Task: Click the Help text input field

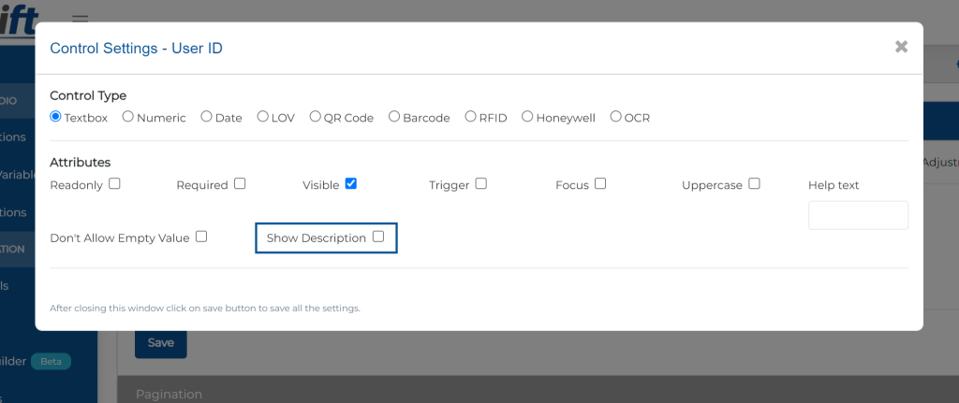Action: pyautogui.click(x=858, y=215)
